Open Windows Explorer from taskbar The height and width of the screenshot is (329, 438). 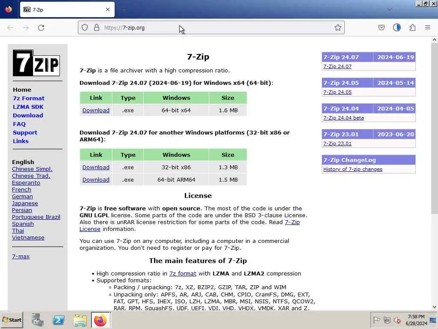pos(80,320)
